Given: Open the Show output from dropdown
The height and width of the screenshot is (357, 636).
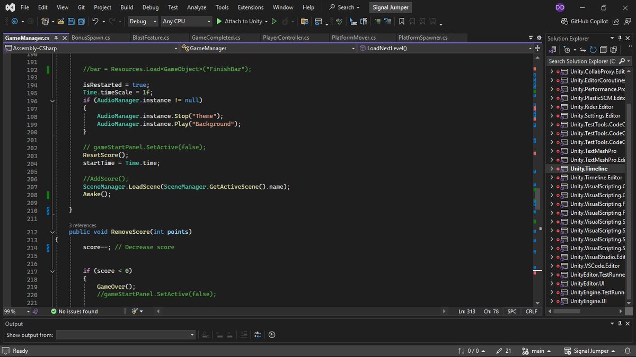Looking at the screenshot, I should pyautogui.click(x=126, y=335).
